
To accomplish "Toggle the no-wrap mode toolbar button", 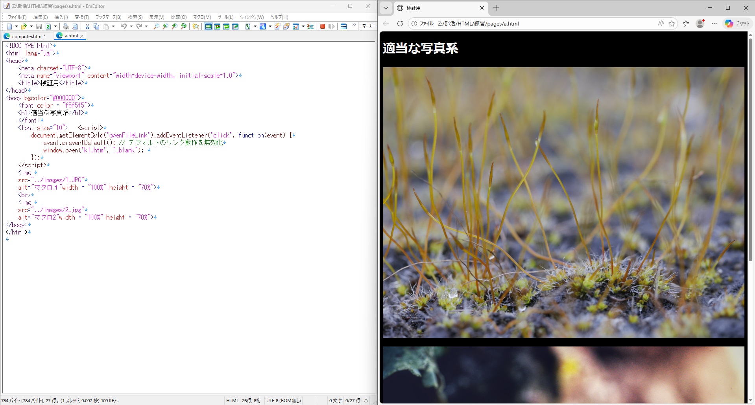I will [x=208, y=26].
